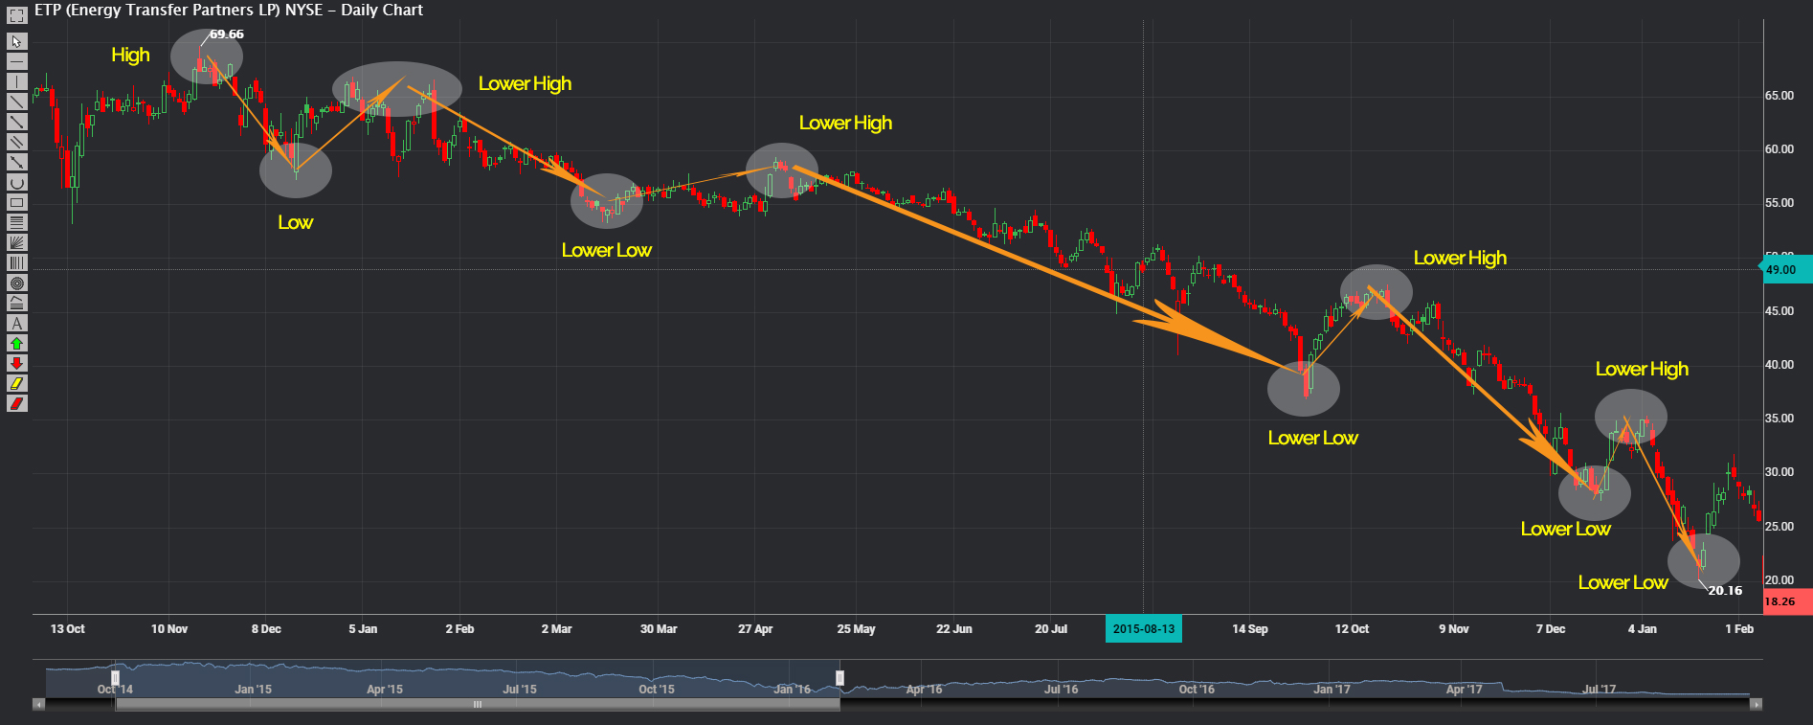Screen dimensions: 1813x725
Task: Select the pointer cursor tool
Action: (x=16, y=41)
